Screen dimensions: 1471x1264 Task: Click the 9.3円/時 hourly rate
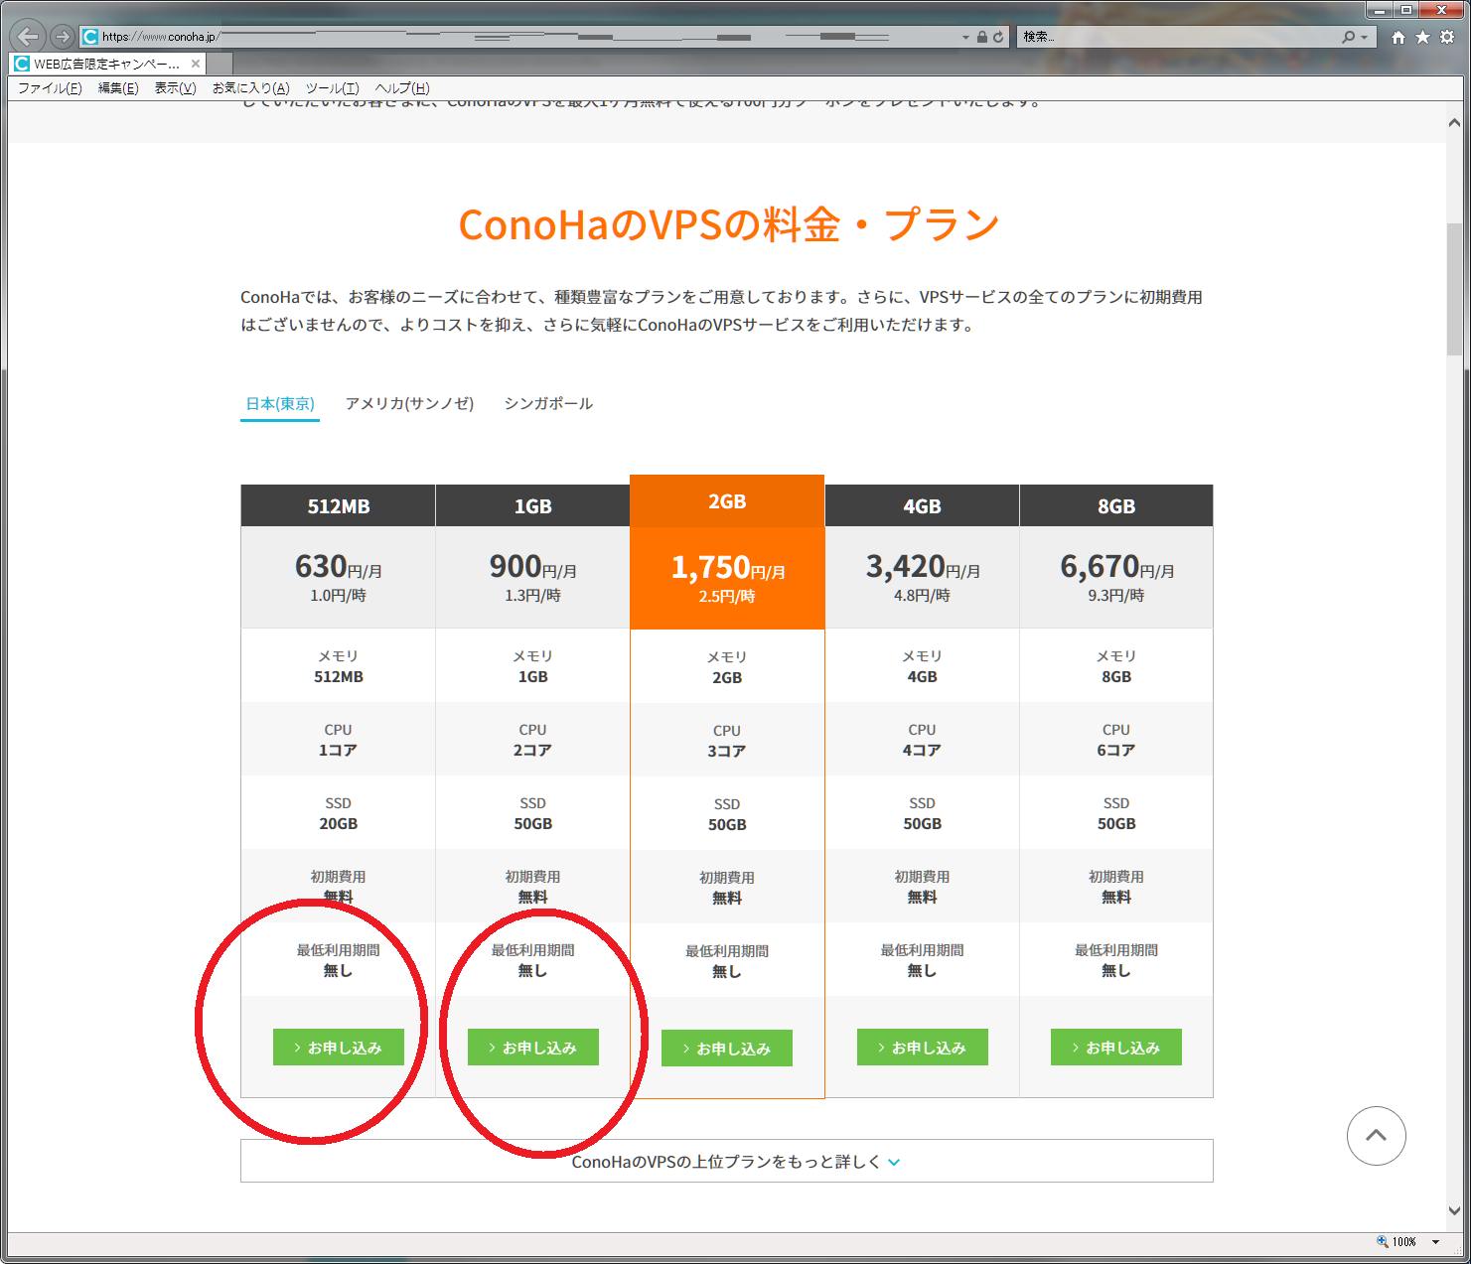pyautogui.click(x=1116, y=596)
